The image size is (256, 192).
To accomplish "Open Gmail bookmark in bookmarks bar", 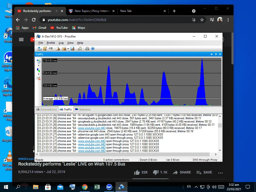I will (39, 28).
